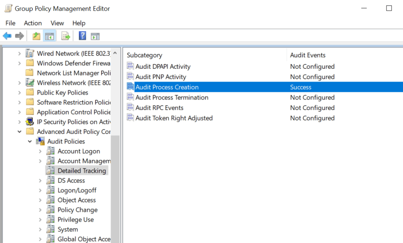
Task: Expand the Account Logon tree node
Action: [x=40, y=151]
